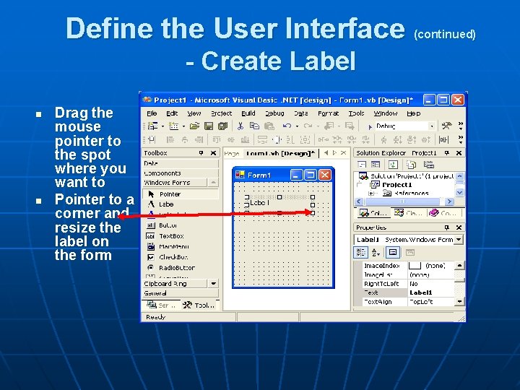Click the Save All icon

point(222,126)
